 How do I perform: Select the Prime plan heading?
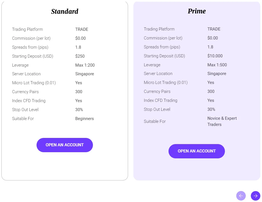(197, 11)
